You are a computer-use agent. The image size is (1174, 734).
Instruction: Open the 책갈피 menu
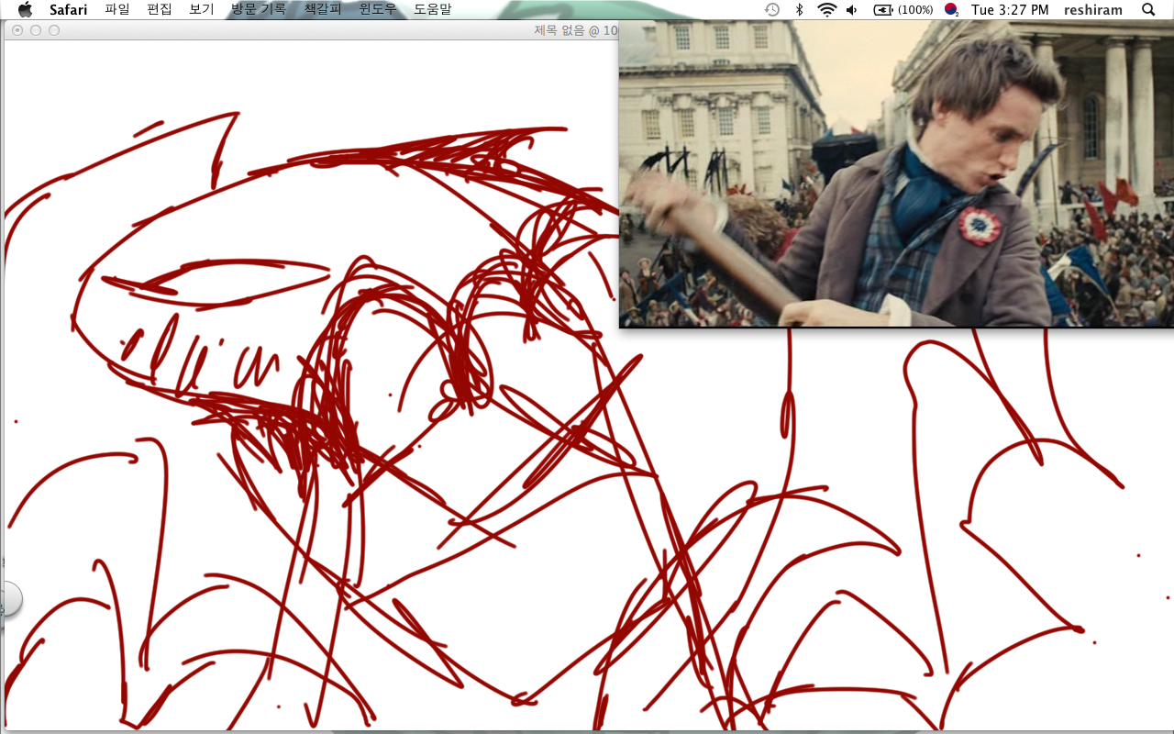tap(323, 9)
